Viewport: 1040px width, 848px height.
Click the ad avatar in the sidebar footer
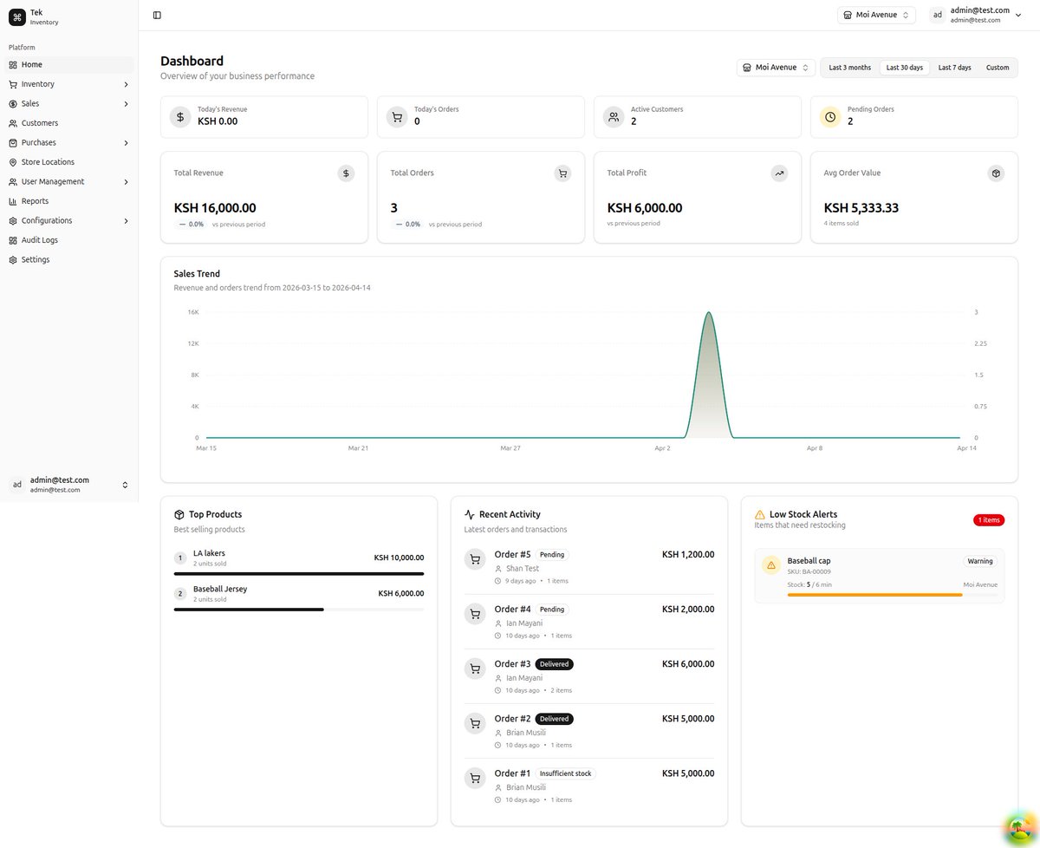16,485
